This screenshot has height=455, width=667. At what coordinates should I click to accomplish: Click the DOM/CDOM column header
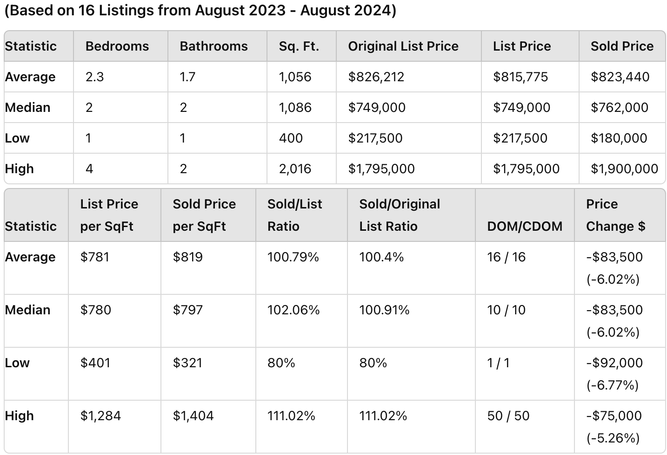click(525, 226)
